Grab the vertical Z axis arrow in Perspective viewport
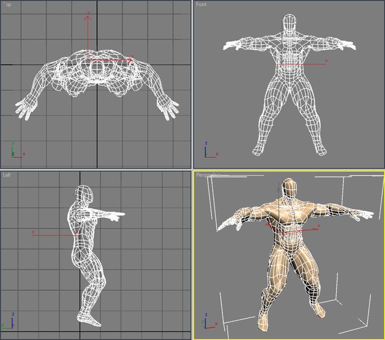385x340 pixels. click(279, 189)
